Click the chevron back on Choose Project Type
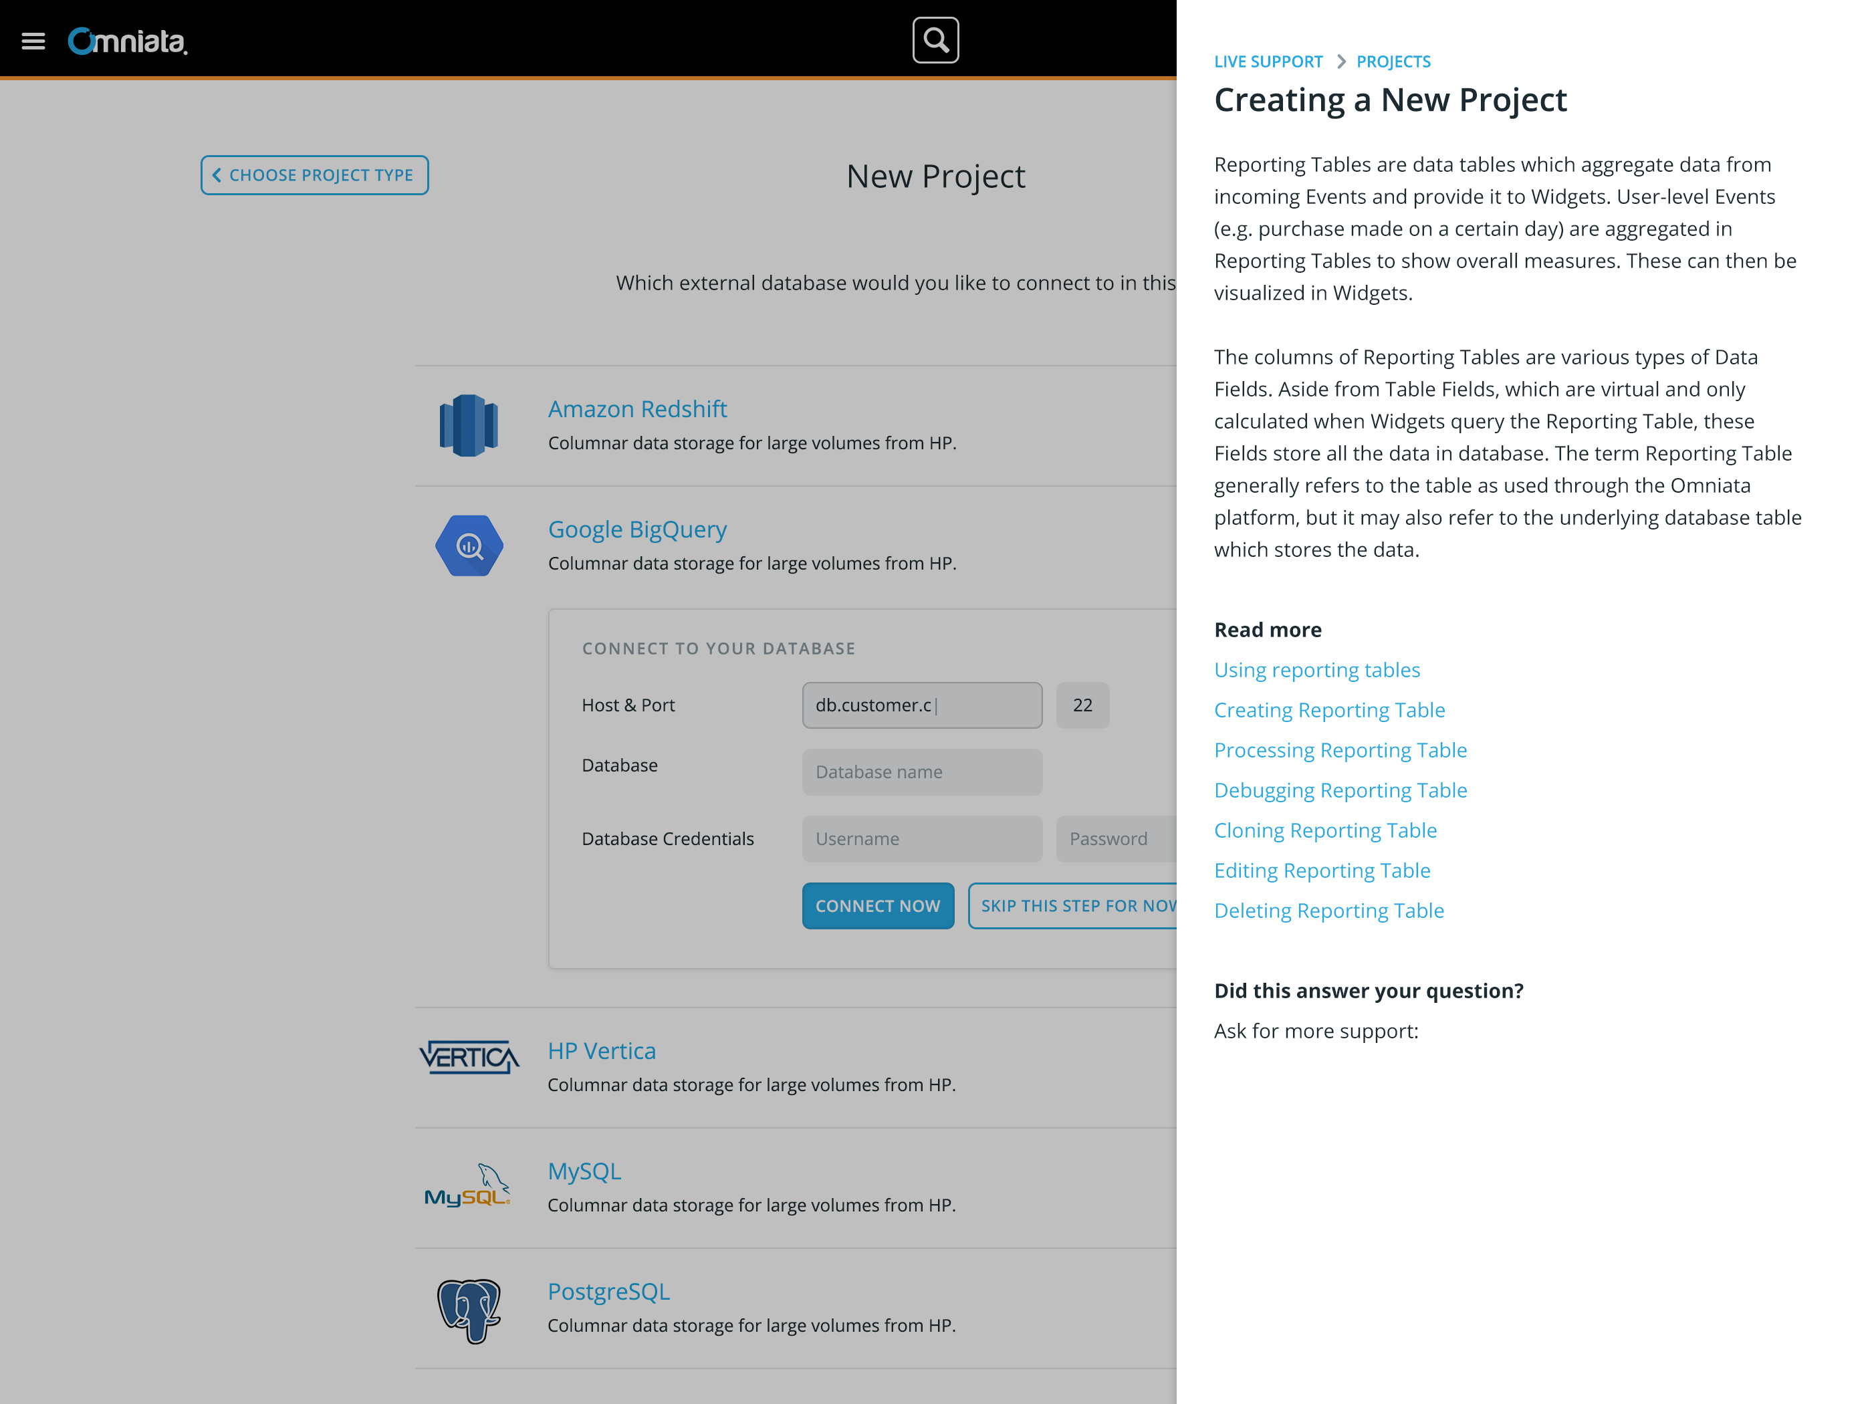1872x1404 pixels. 218,175
